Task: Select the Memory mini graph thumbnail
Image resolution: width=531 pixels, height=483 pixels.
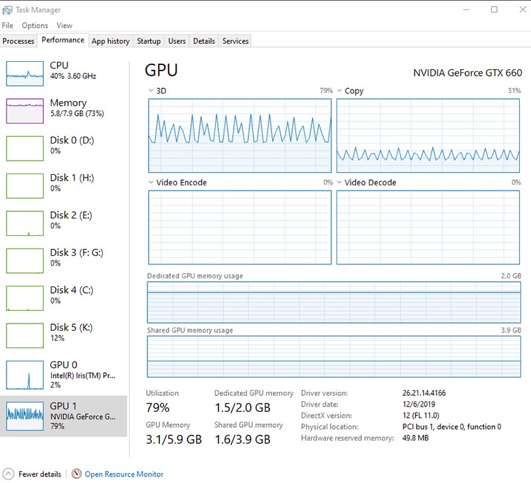Action: 25,111
